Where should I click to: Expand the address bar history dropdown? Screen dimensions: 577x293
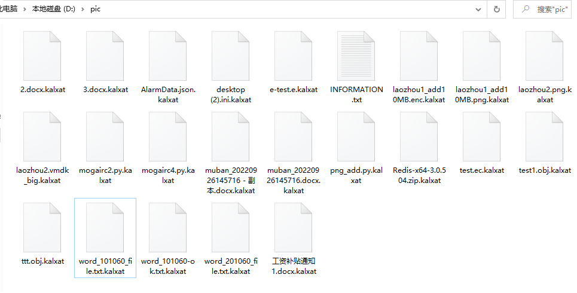tap(478, 10)
